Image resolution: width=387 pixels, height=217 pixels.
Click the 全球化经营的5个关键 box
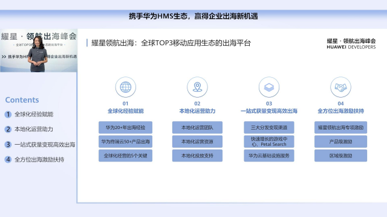click(x=125, y=156)
